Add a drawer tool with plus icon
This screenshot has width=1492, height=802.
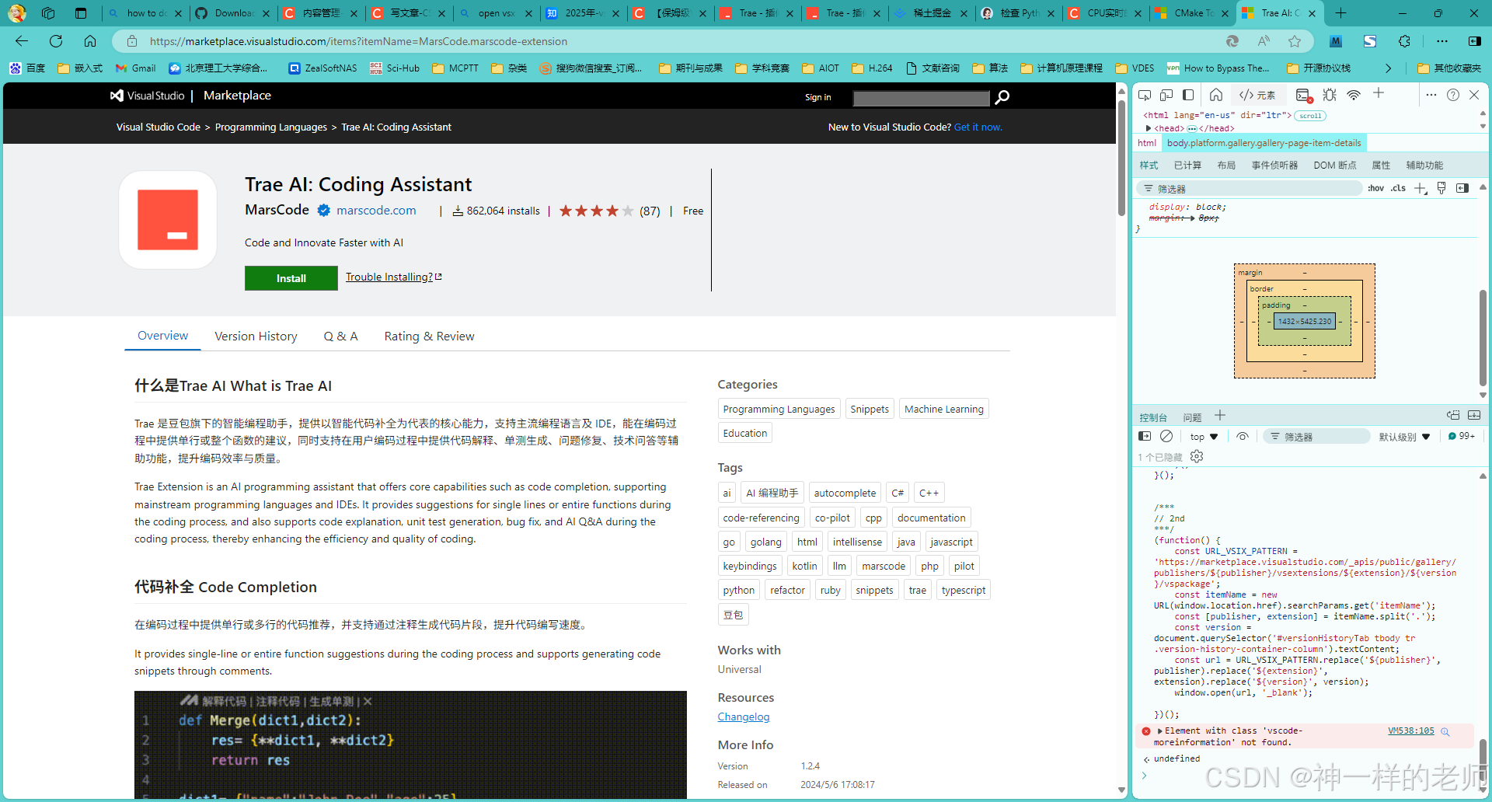1220,416
